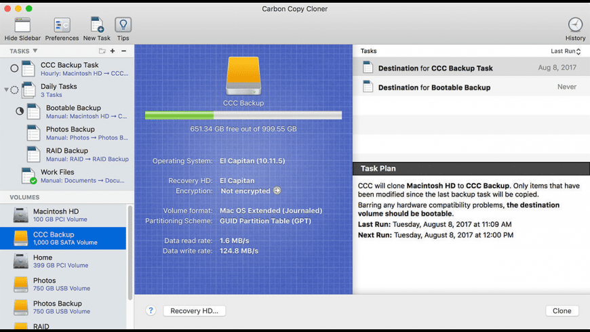
Task: Select the Work Files task
Action: click(67, 176)
